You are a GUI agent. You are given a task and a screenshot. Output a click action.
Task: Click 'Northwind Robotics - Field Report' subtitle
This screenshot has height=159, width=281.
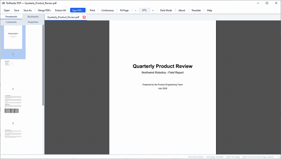(x=162, y=73)
